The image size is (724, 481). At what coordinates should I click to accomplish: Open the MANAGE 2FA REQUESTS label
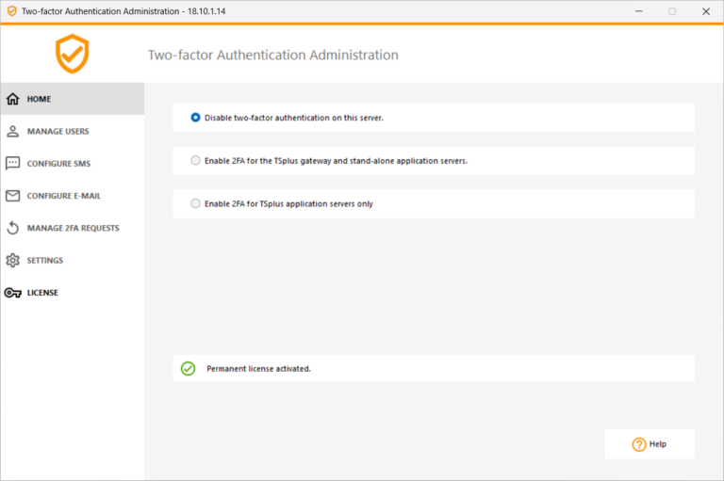[73, 229]
